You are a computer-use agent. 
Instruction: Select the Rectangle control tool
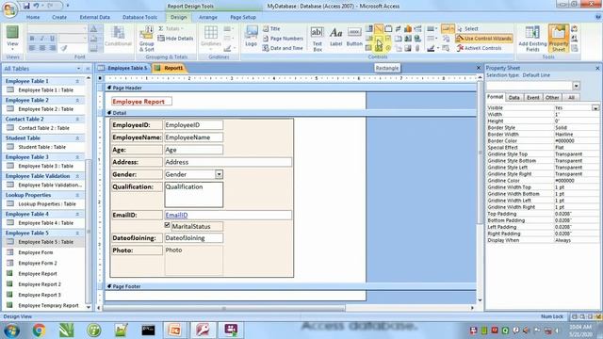point(379,39)
